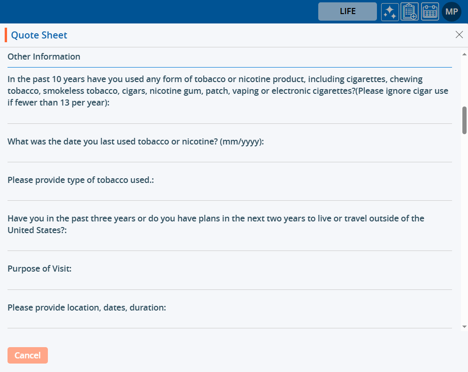Click the location, dates, duration field
This screenshot has width=468, height=372.
(x=230, y=321)
